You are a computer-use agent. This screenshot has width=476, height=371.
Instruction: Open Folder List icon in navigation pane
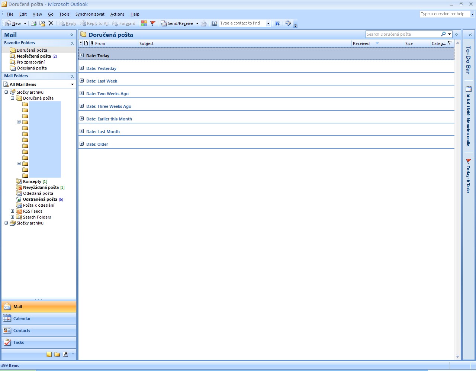tap(57, 354)
